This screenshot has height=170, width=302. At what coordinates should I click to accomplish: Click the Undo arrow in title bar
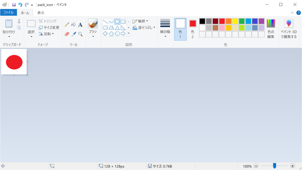pos(20,5)
